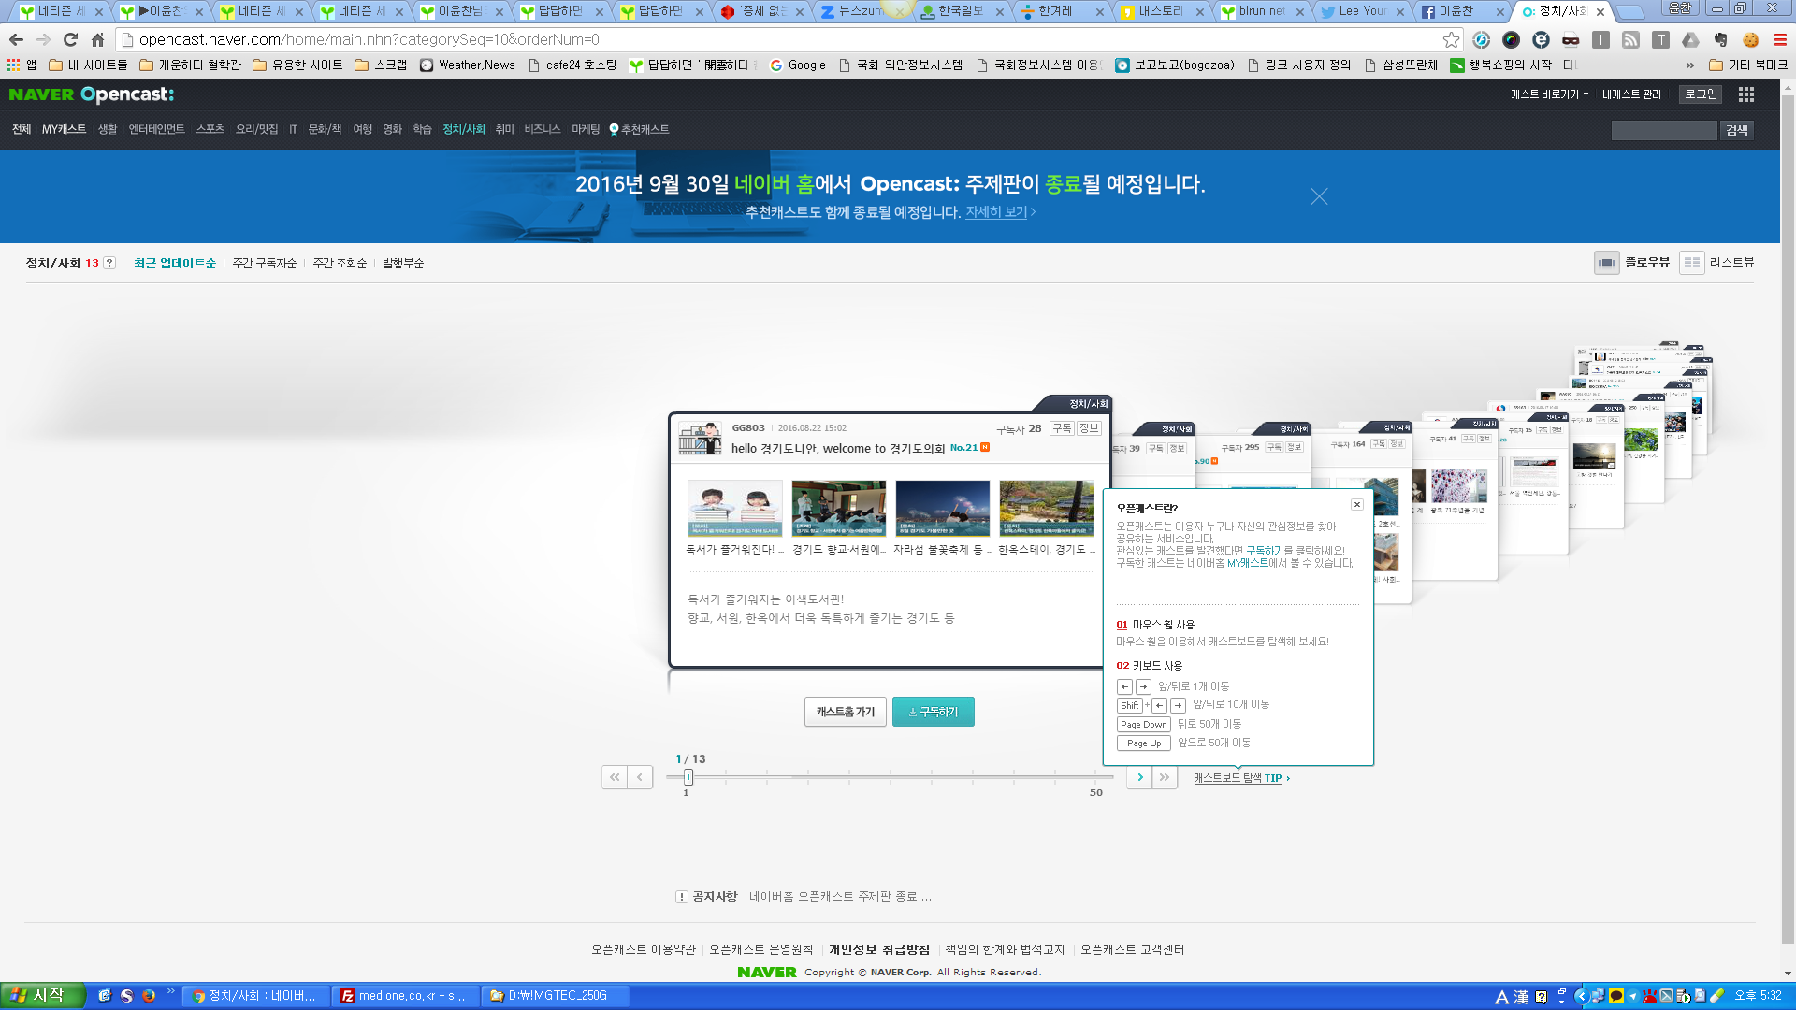Screen dimensions: 1796x1010
Task: Click 캐스트보드 탐색 TIP link
Action: click(x=1241, y=778)
